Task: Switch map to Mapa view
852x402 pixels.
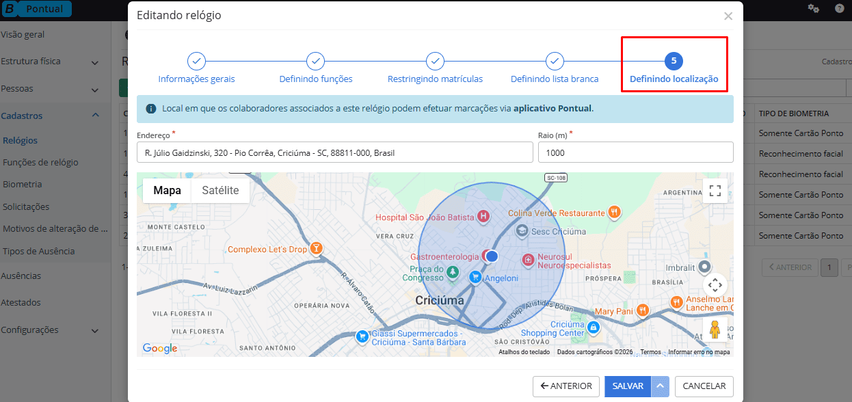Action: click(x=167, y=191)
